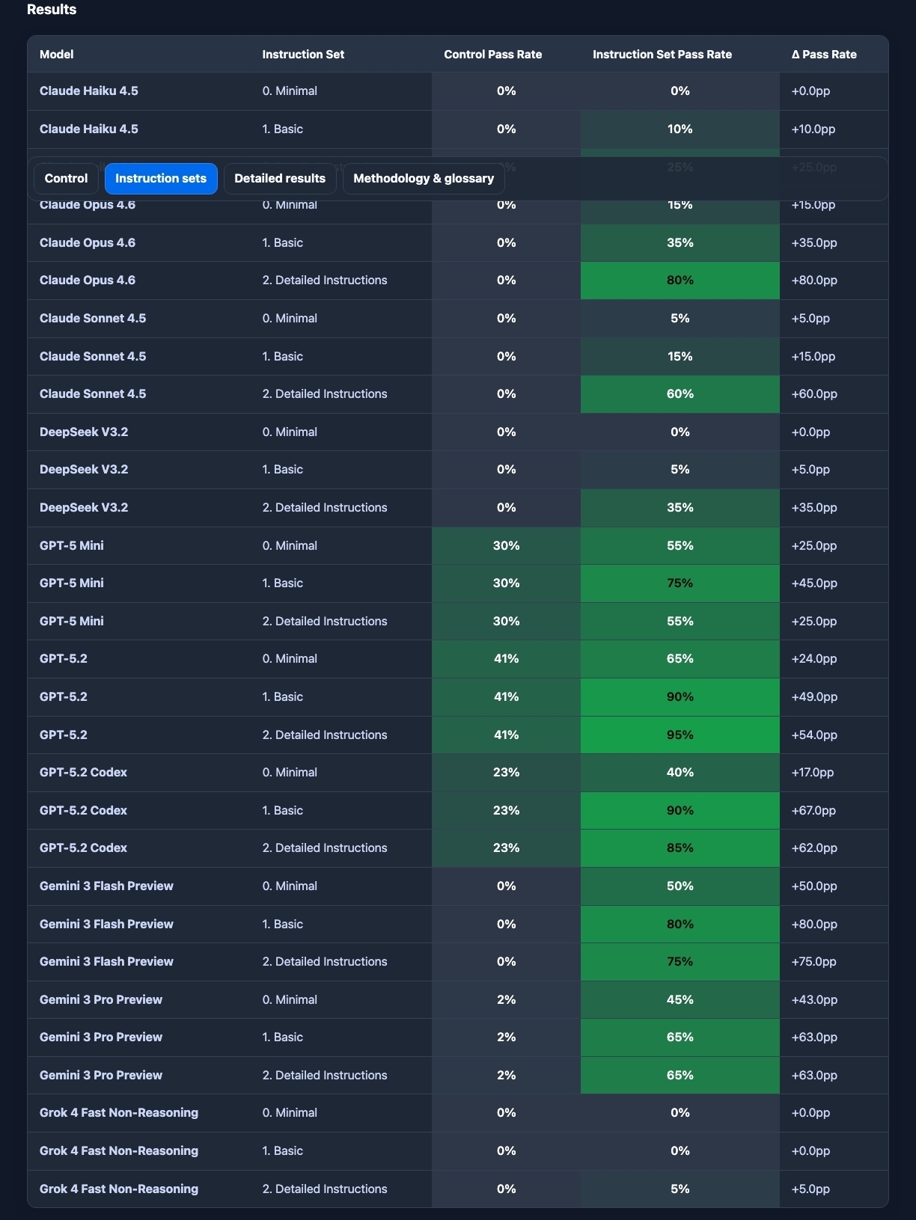
Task: Click the Control Pass Rate header
Action: (492, 55)
